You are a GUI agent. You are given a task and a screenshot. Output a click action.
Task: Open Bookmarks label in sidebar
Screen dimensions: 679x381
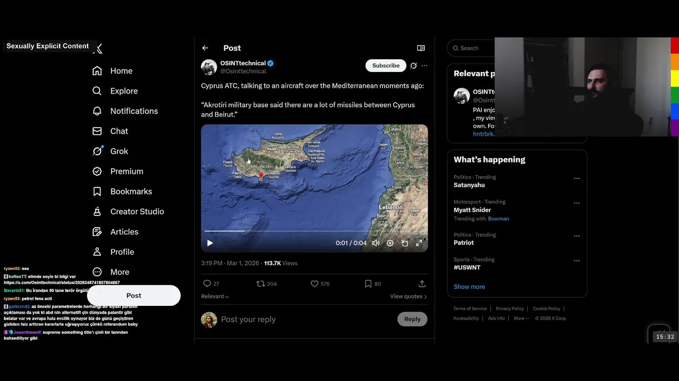[x=131, y=192]
